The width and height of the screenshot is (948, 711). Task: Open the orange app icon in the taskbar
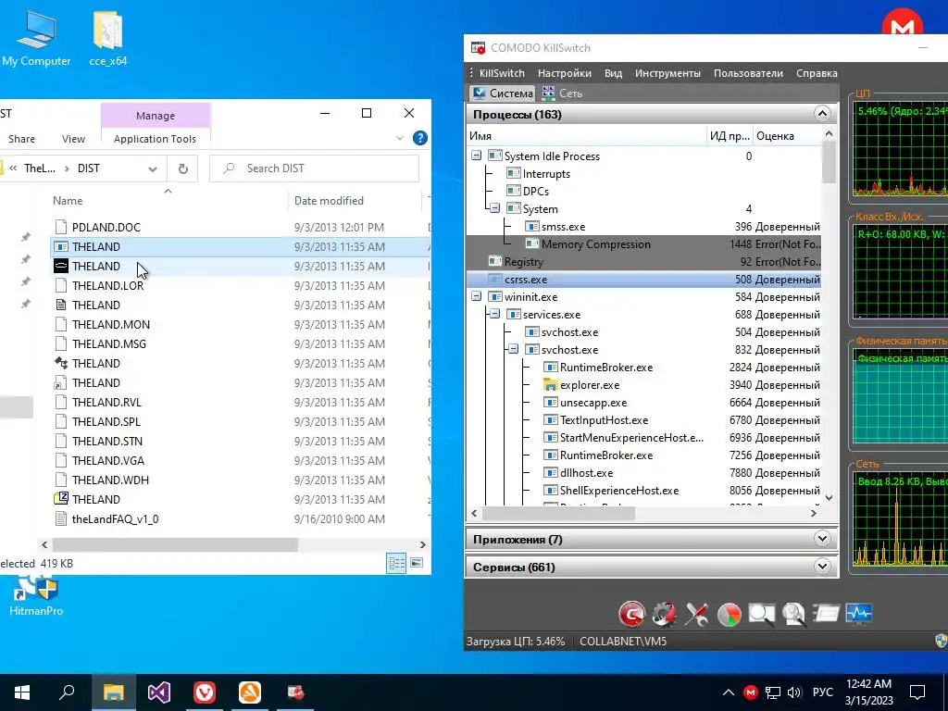[250, 692]
